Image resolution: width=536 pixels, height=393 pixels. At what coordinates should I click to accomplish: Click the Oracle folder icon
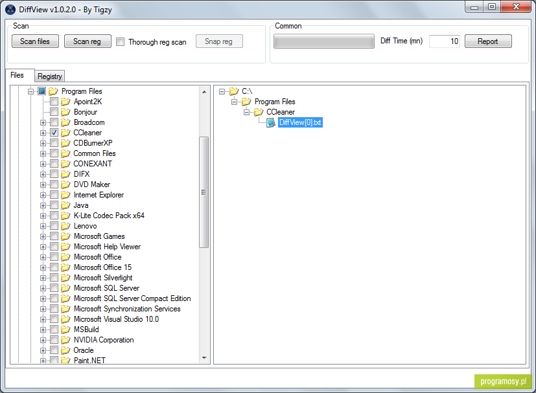click(65, 350)
